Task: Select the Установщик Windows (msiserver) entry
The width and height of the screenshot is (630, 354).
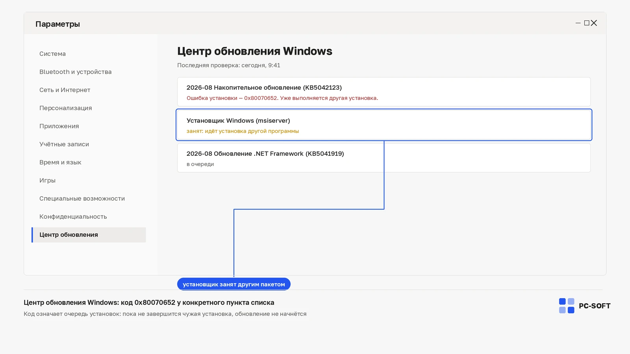Action: (x=384, y=125)
